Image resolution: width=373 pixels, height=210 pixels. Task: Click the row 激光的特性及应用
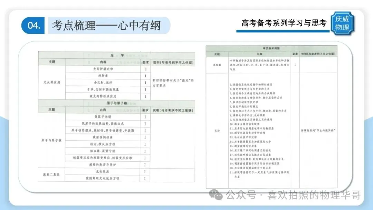click(x=103, y=96)
